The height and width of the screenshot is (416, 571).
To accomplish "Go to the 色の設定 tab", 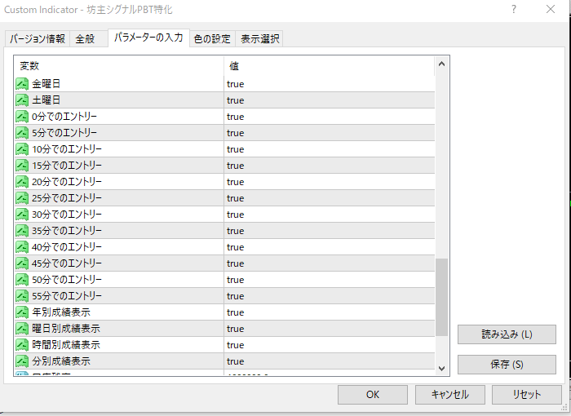I will click(x=212, y=38).
